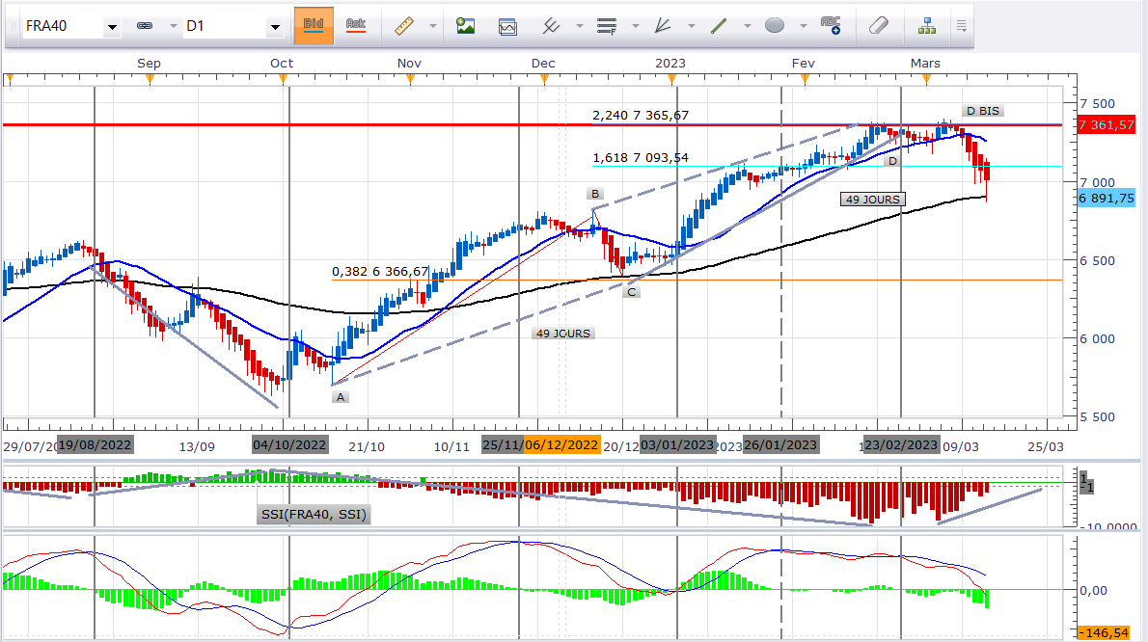1148x642 pixels.
Task: Toggle the Bid price display
Action: point(314,26)
